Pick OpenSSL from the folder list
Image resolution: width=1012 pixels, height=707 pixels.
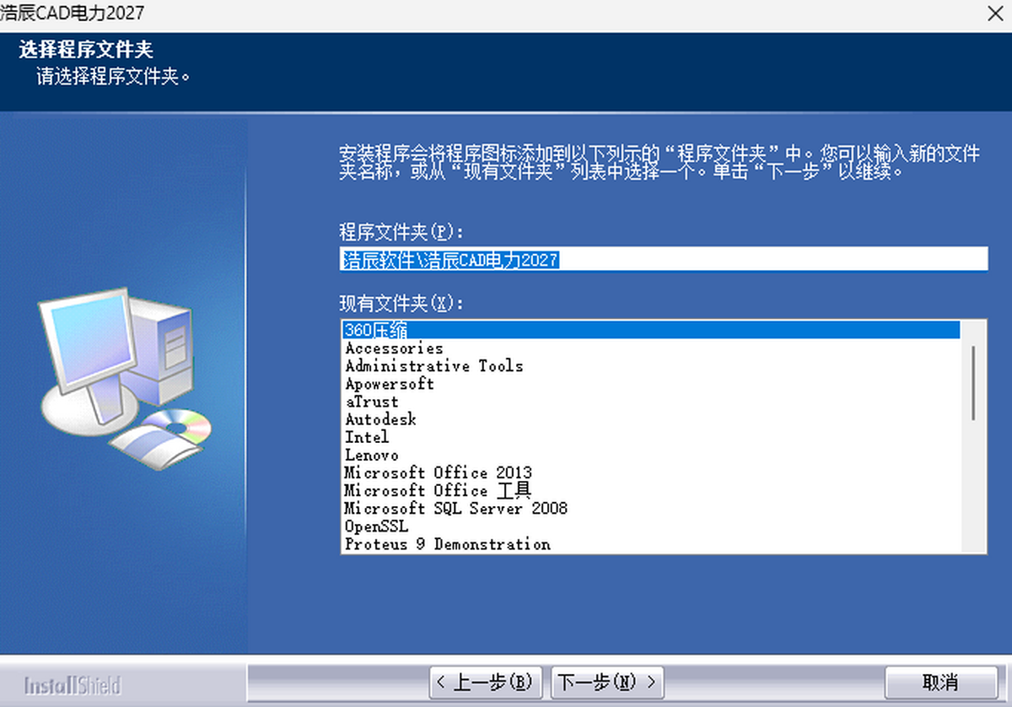(x=650, y=526)
